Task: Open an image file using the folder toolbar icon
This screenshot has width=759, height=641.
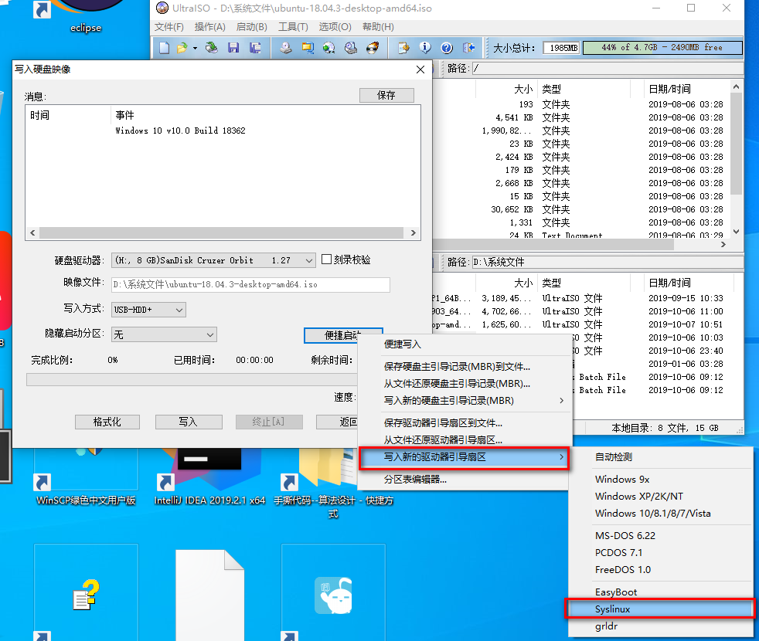Action: point(182,47)
